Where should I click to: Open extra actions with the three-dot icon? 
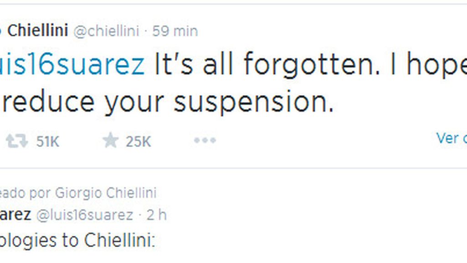205,140
